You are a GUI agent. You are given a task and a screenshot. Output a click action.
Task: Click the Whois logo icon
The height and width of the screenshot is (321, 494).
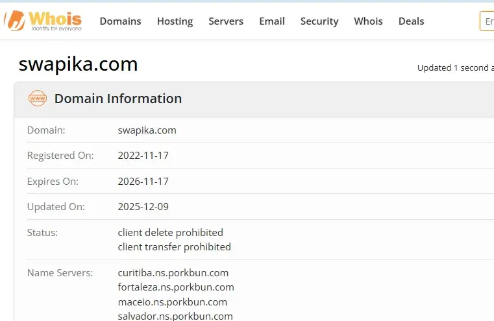[x=43, y=21]
